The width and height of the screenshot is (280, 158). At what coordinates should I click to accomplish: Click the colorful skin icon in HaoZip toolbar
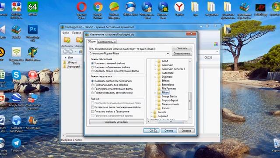click(216, 44)
